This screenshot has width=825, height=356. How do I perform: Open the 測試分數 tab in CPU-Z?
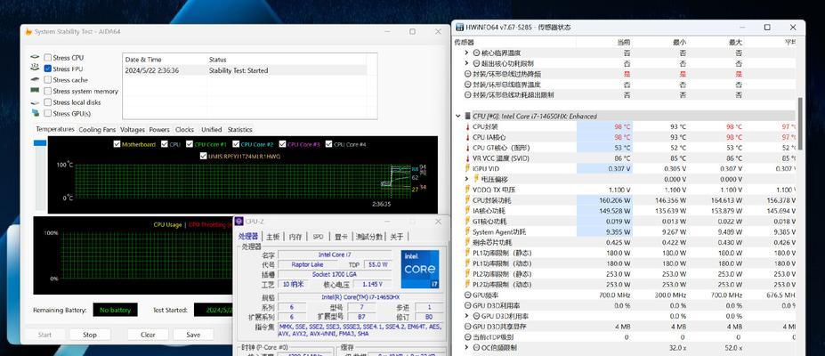click(368, 237)
